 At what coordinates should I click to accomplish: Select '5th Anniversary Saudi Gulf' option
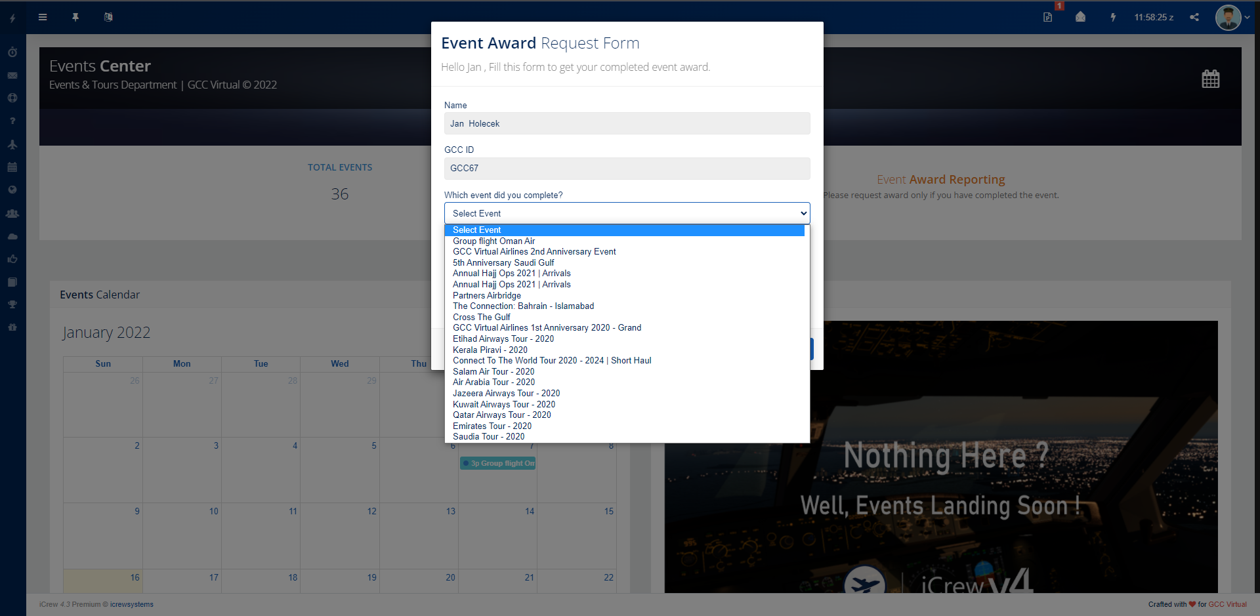[625, 263]
